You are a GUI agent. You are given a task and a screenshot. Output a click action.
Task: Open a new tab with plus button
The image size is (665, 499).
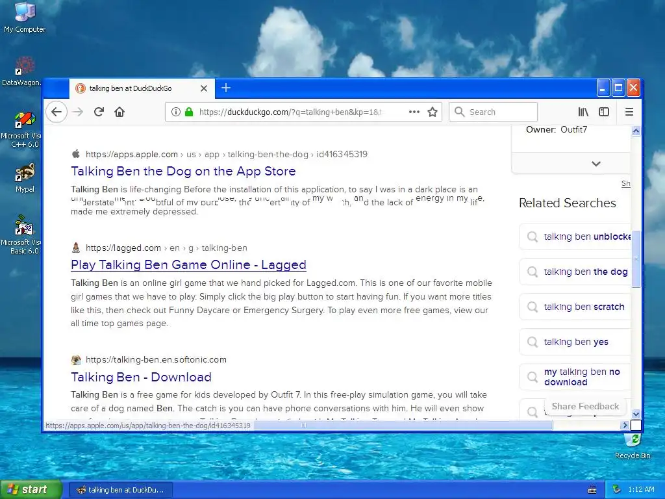(x=226, y=88)
